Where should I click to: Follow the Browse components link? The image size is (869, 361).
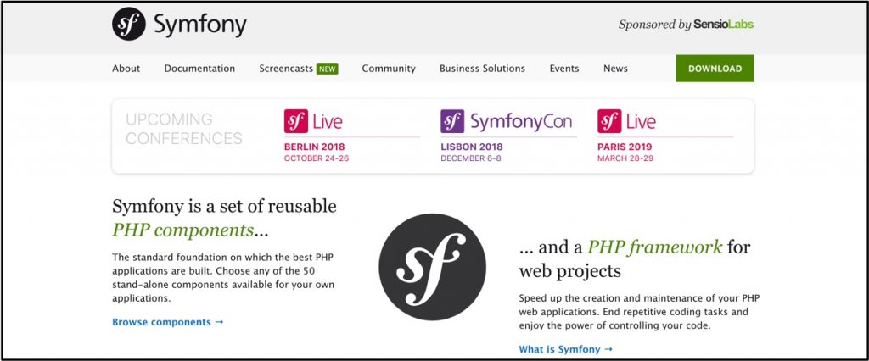pyautogui.click(x=168, y=322)
